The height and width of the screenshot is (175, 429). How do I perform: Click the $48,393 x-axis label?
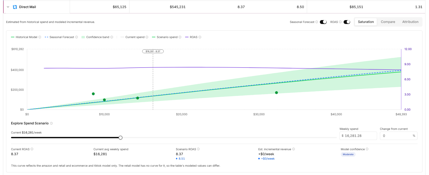point(401,114)
